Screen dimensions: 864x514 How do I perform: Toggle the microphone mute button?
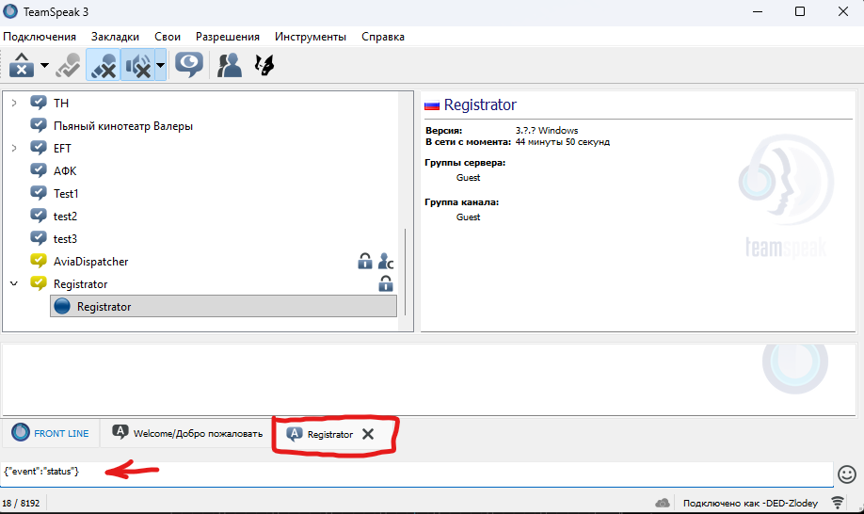pyautogui.click(x=103, y=65)
